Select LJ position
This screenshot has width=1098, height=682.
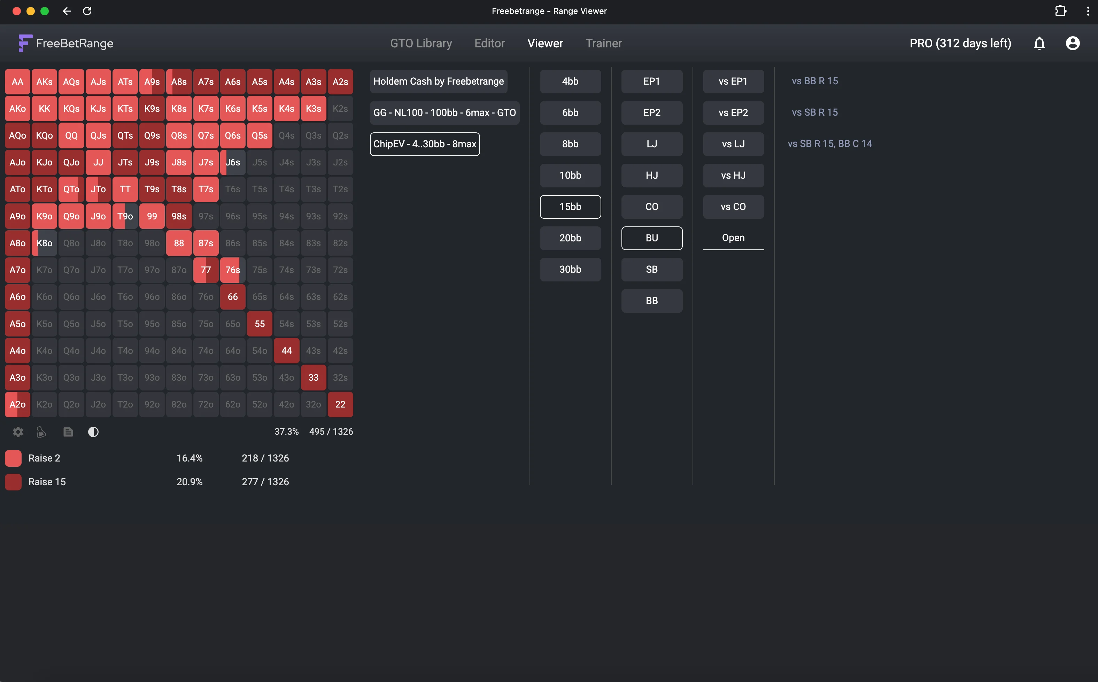click(651, 144)
